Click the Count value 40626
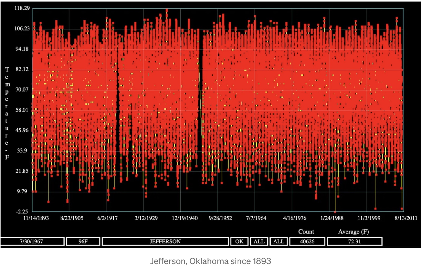The width and height of the screenshot is (422, 269). pos(307,241)
